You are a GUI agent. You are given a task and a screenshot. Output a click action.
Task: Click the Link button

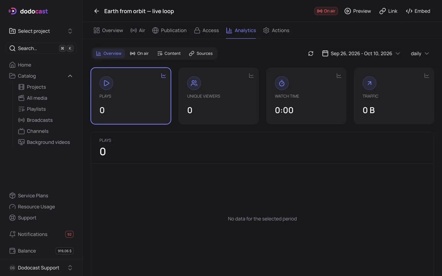coord(388,11)
